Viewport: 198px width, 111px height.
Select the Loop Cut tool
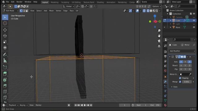pos(5,92)
